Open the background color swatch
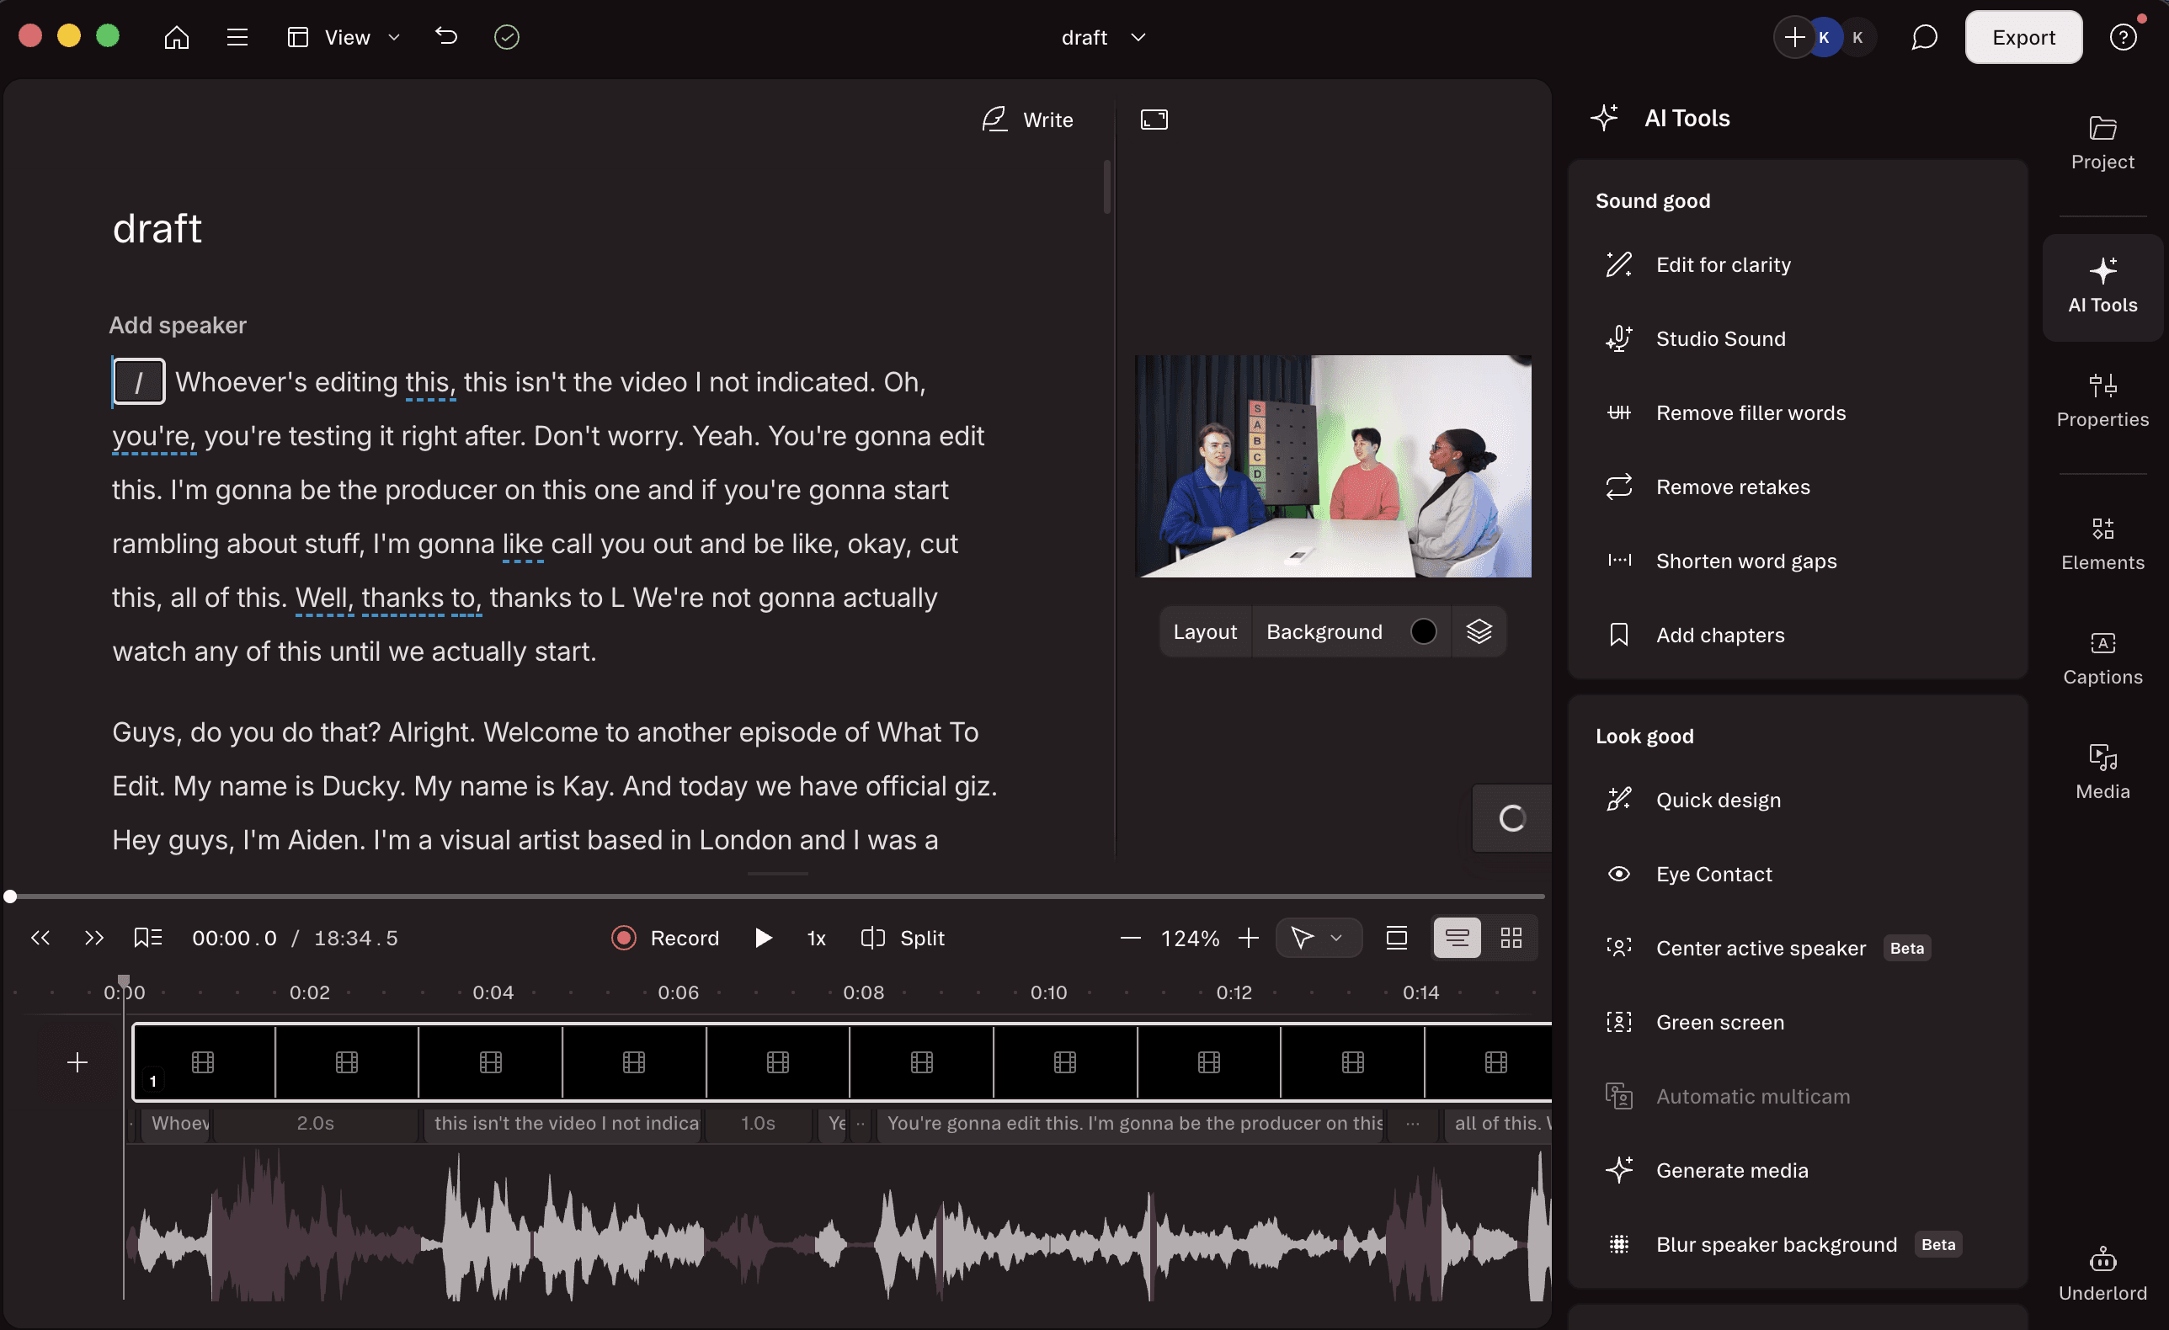This screenshot has width=2169, height=1330. 1425,631
